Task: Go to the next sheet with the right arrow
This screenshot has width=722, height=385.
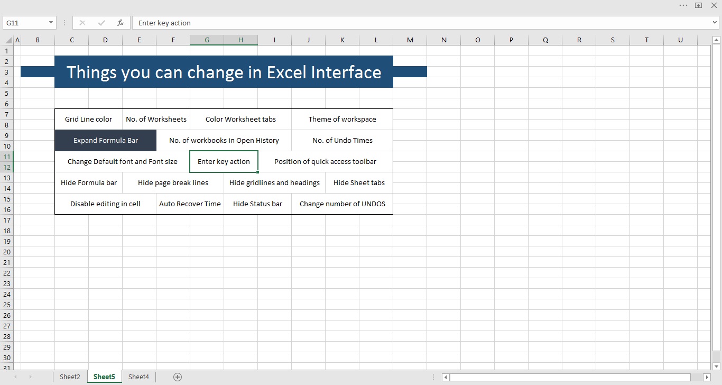Action: (x=30, y=377)
